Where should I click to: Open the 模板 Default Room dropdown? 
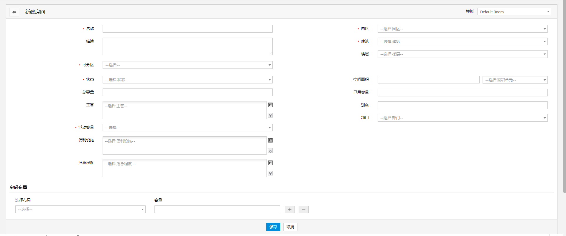tap(514, 12)
